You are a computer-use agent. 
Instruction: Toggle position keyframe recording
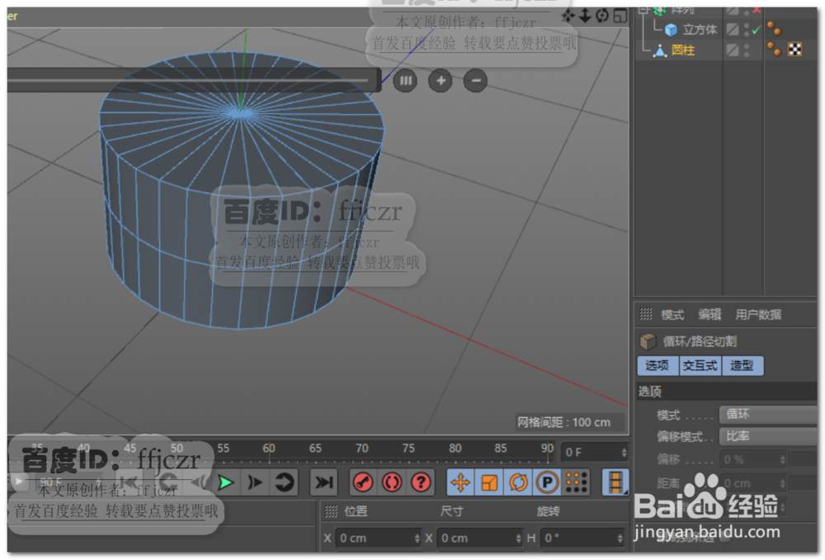(x=461, y=482)
